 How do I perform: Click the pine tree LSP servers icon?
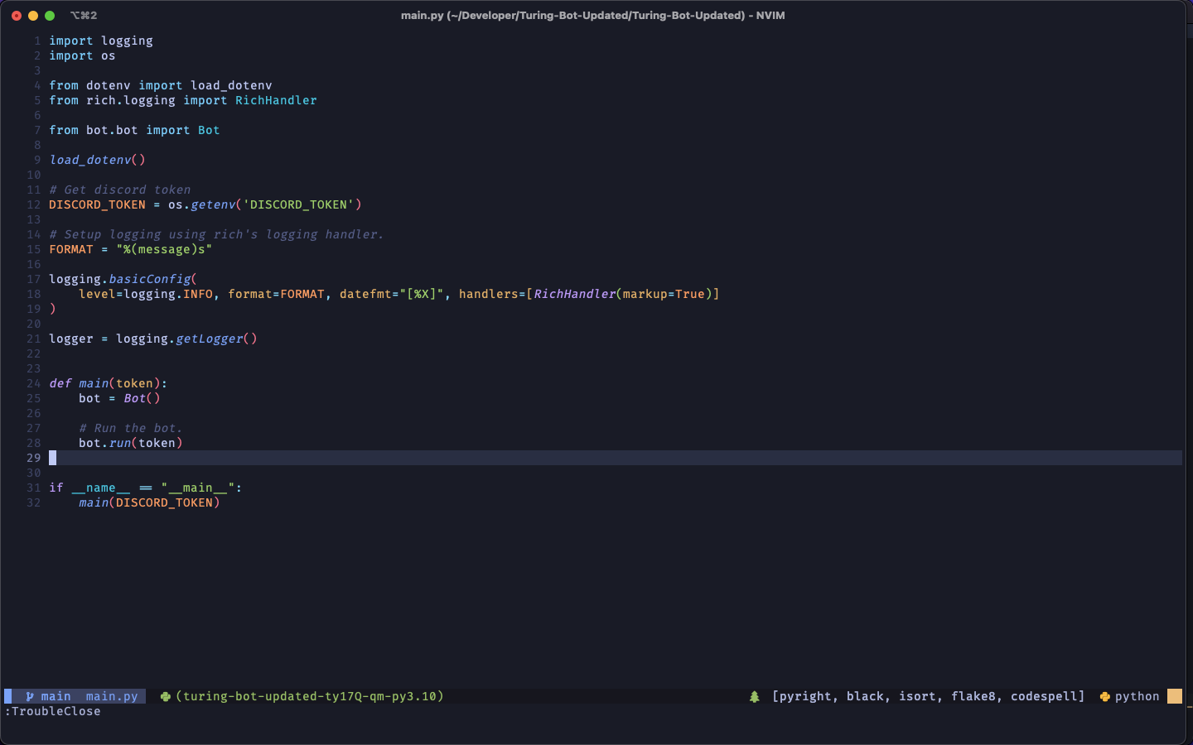tap(755, 695)
